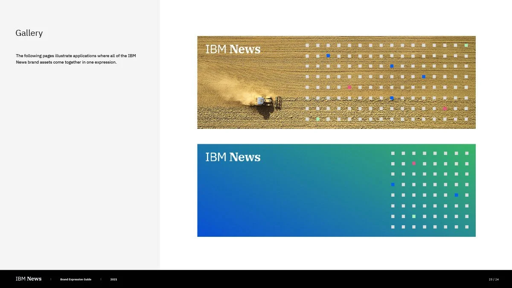Click the page number 23 / 24 indicator
Screen dimensions: 512x288
[x=493, y=279]
